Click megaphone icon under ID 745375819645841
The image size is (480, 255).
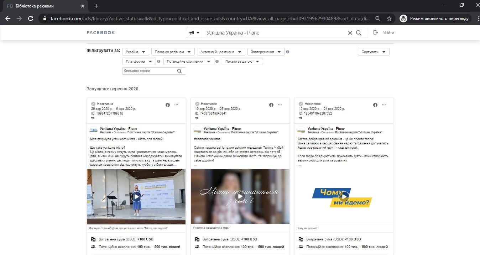(197, 118)
